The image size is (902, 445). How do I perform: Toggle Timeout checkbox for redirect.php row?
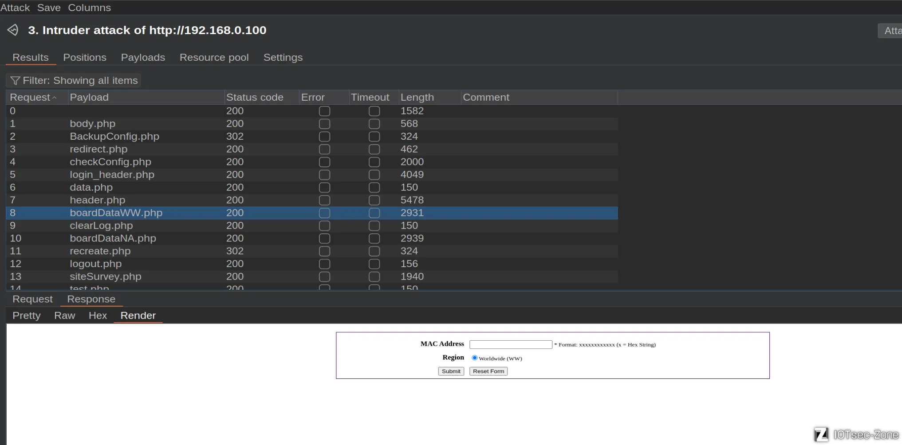click(374, 150)
